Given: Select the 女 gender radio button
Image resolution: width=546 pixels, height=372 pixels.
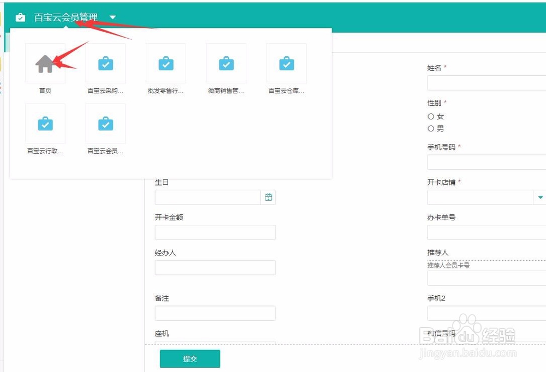Looking at the screenshot, I should click(x=431, y=117).
